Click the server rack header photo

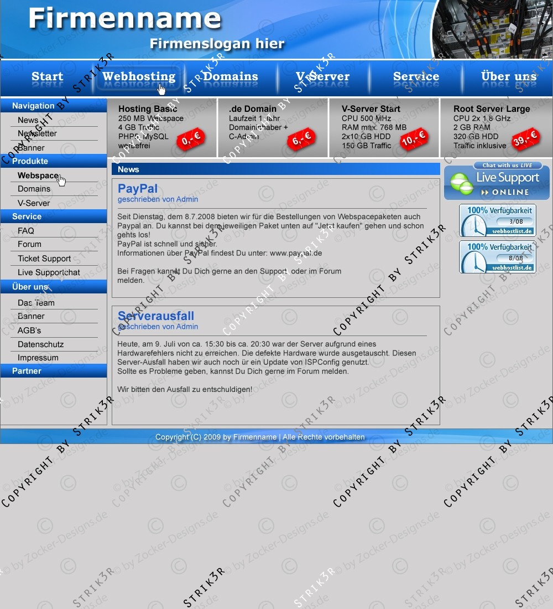point(493,29)
